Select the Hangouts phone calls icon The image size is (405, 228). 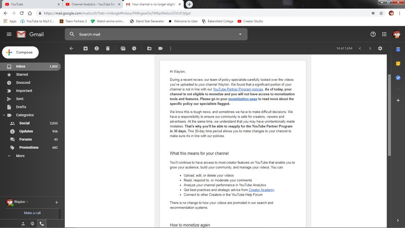[42, 224]
